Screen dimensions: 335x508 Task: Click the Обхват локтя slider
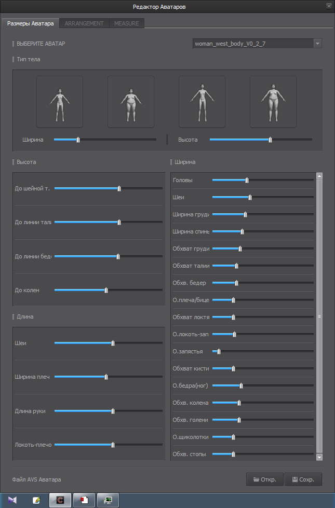point(263,317)
